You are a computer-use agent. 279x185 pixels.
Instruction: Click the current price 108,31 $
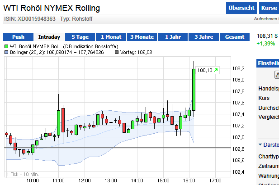[x=267, y=36]
